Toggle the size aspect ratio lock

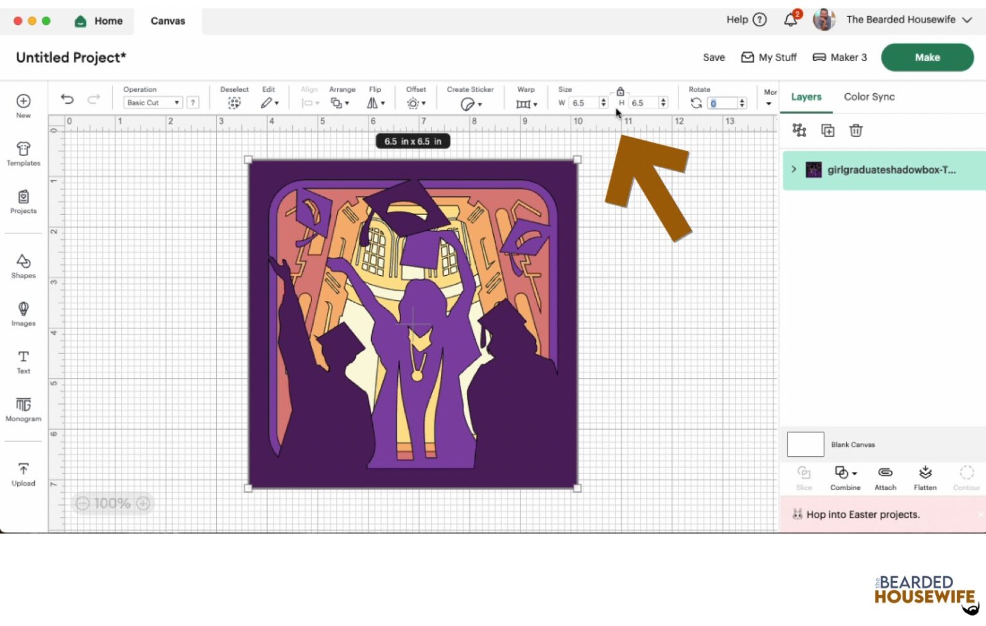620,92
